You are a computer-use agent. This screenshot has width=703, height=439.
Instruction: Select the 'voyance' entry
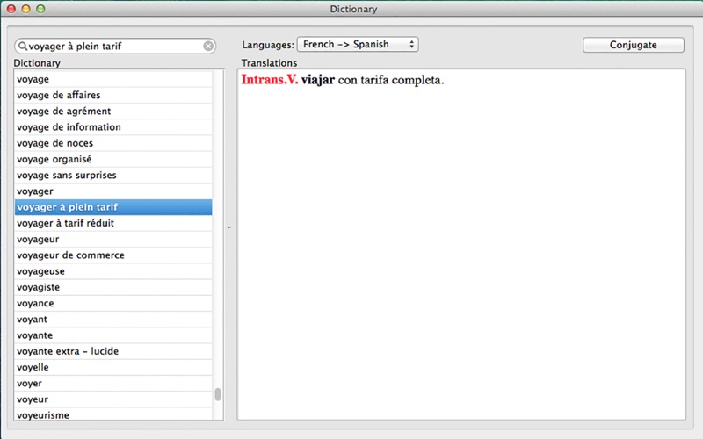(x=113, y=303)
